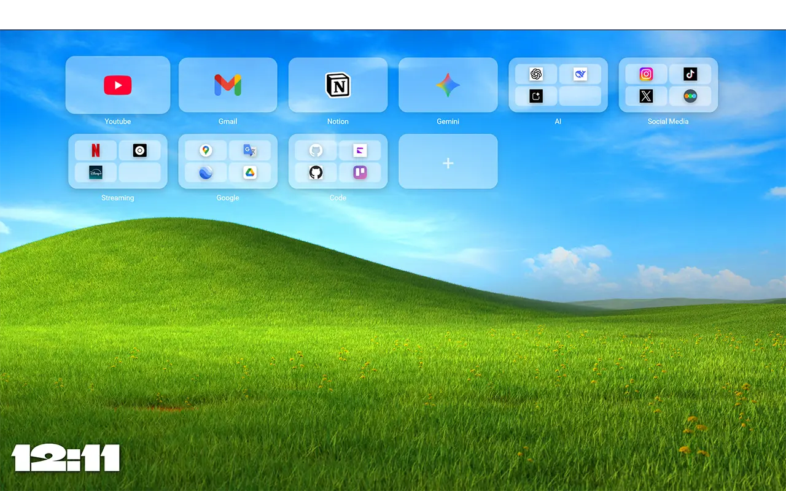Add a new shortcut with the plus tile

(x=448, y=161)
